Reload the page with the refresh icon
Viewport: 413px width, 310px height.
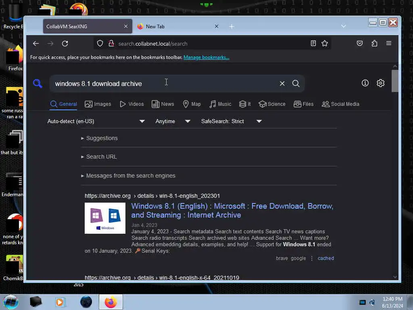(x=65, y=44)
